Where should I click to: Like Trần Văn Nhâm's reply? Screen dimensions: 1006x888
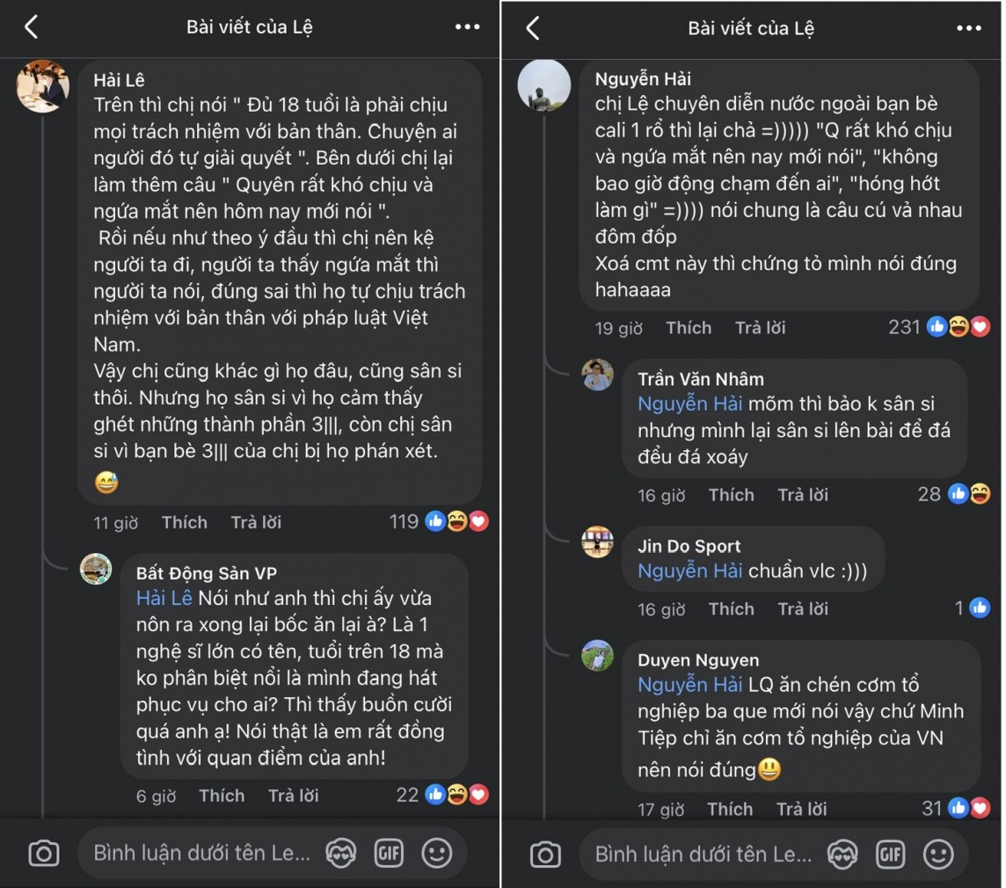(x=732, y=495)
